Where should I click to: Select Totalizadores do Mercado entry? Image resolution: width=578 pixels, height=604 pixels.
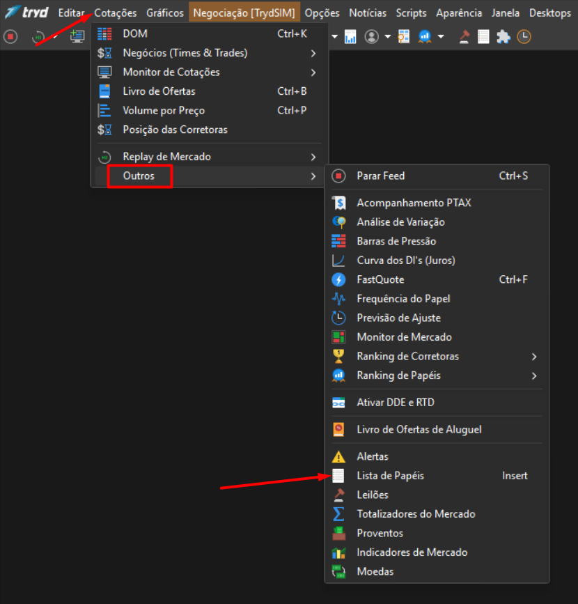[x=437, y=514]
